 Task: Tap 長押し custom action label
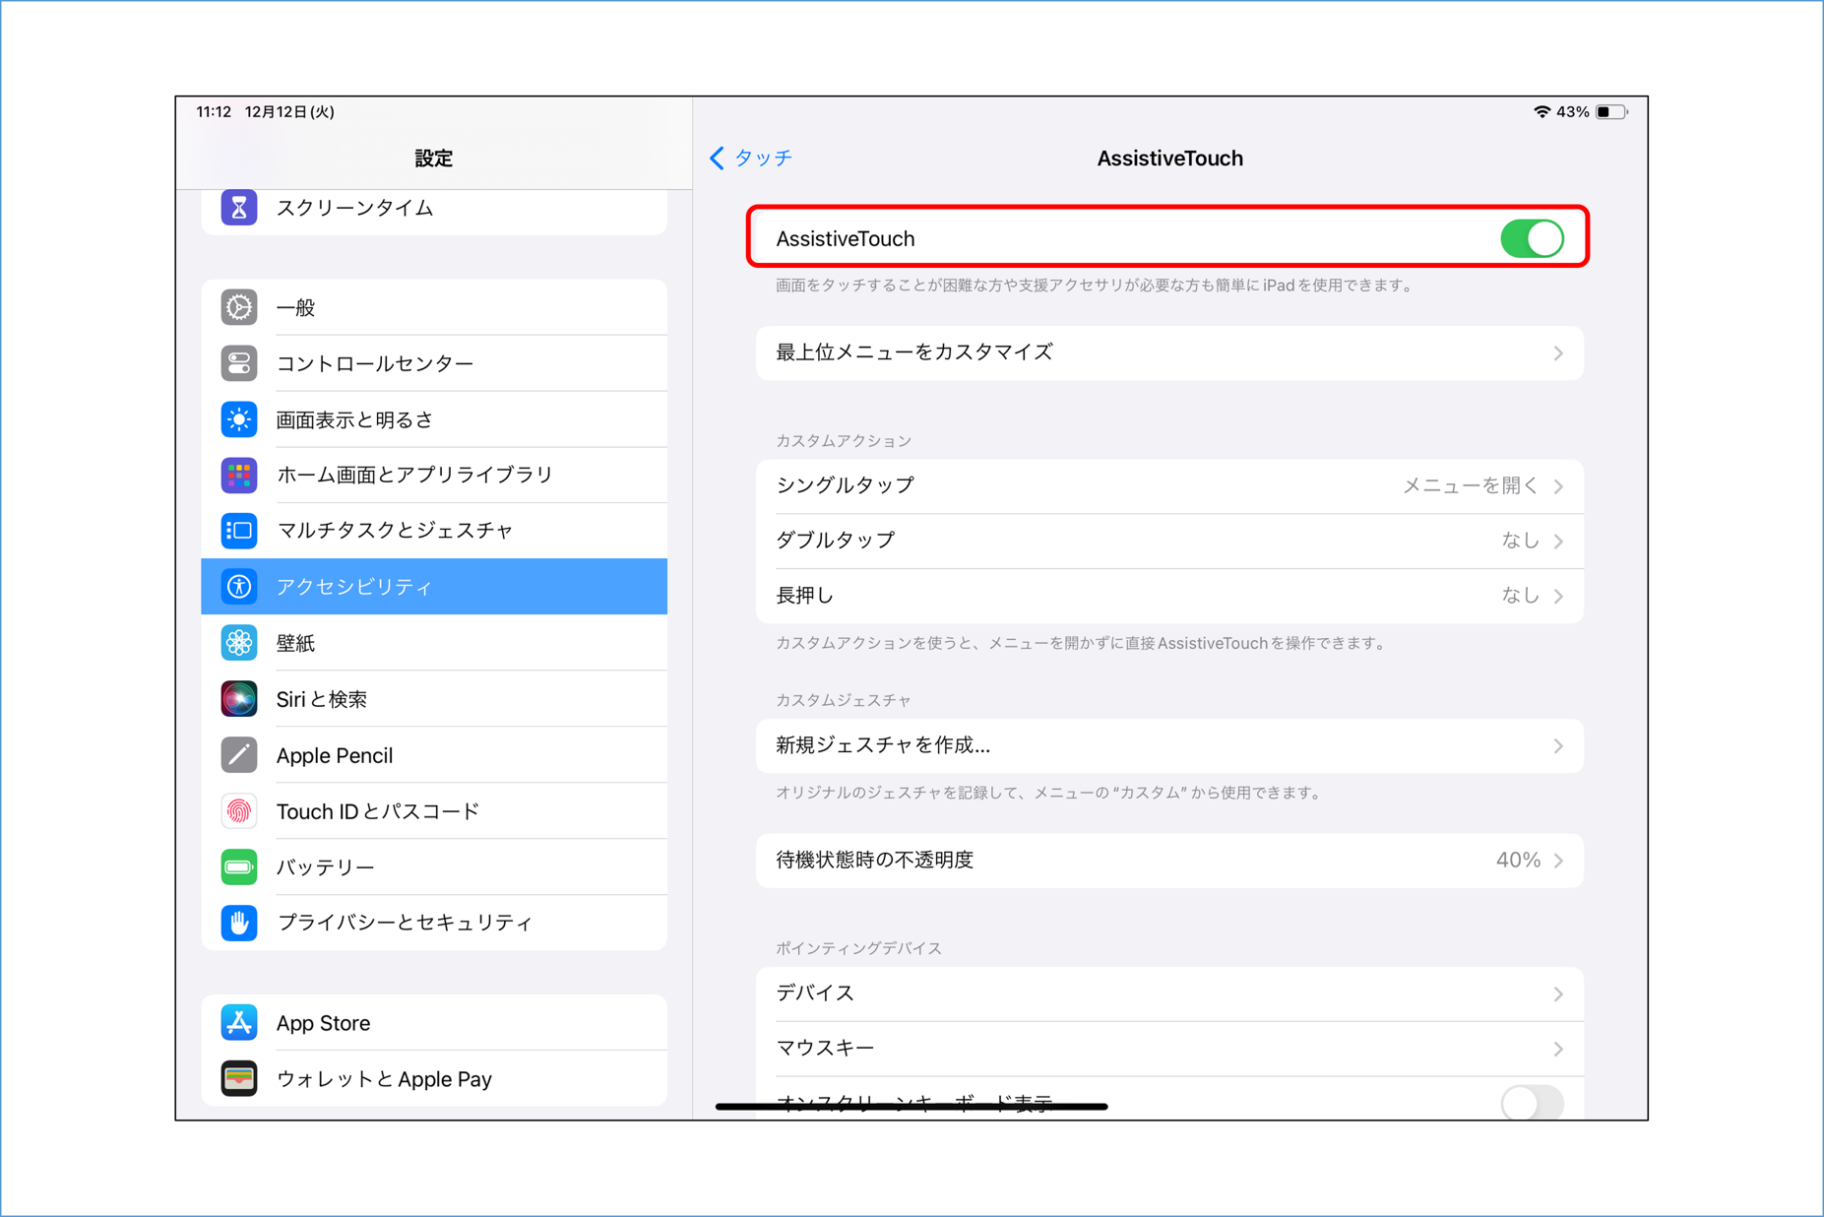805,596
